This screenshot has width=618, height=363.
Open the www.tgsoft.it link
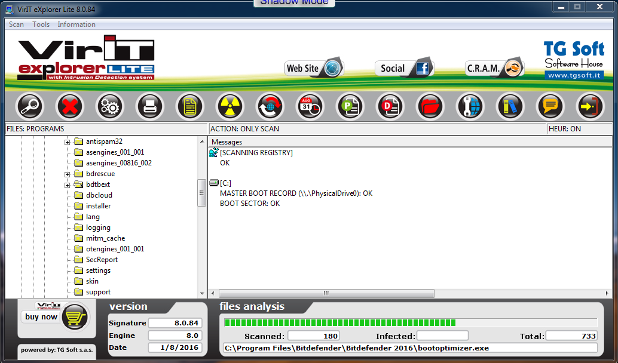[x=574, y=75]
